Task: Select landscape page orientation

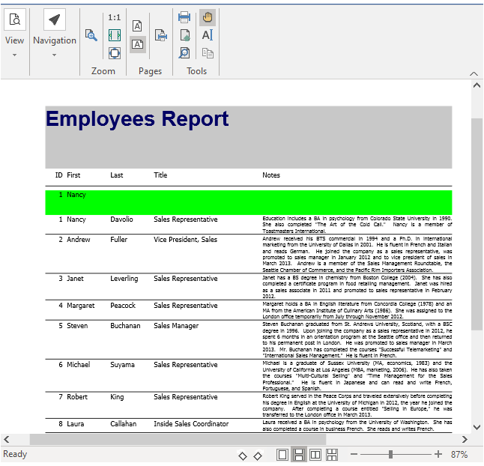Action: [x=138, y=44]
